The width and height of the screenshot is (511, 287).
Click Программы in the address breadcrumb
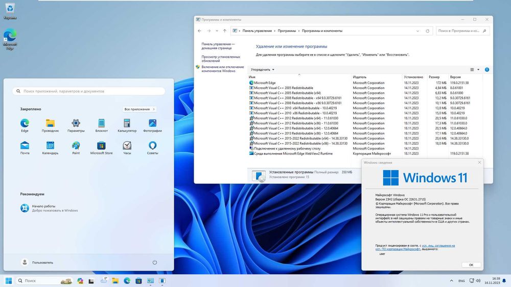pos(287,31)
